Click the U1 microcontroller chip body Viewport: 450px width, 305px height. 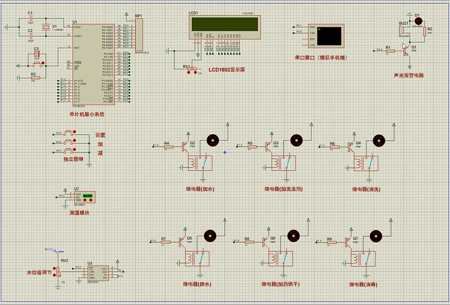click(89, 65)
